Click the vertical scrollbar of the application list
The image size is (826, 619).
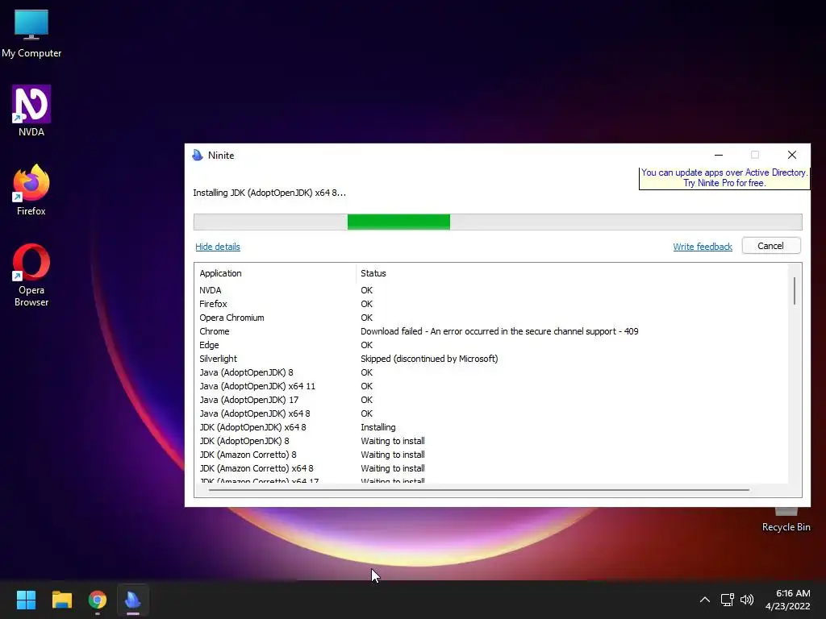(x=795, y=290)
